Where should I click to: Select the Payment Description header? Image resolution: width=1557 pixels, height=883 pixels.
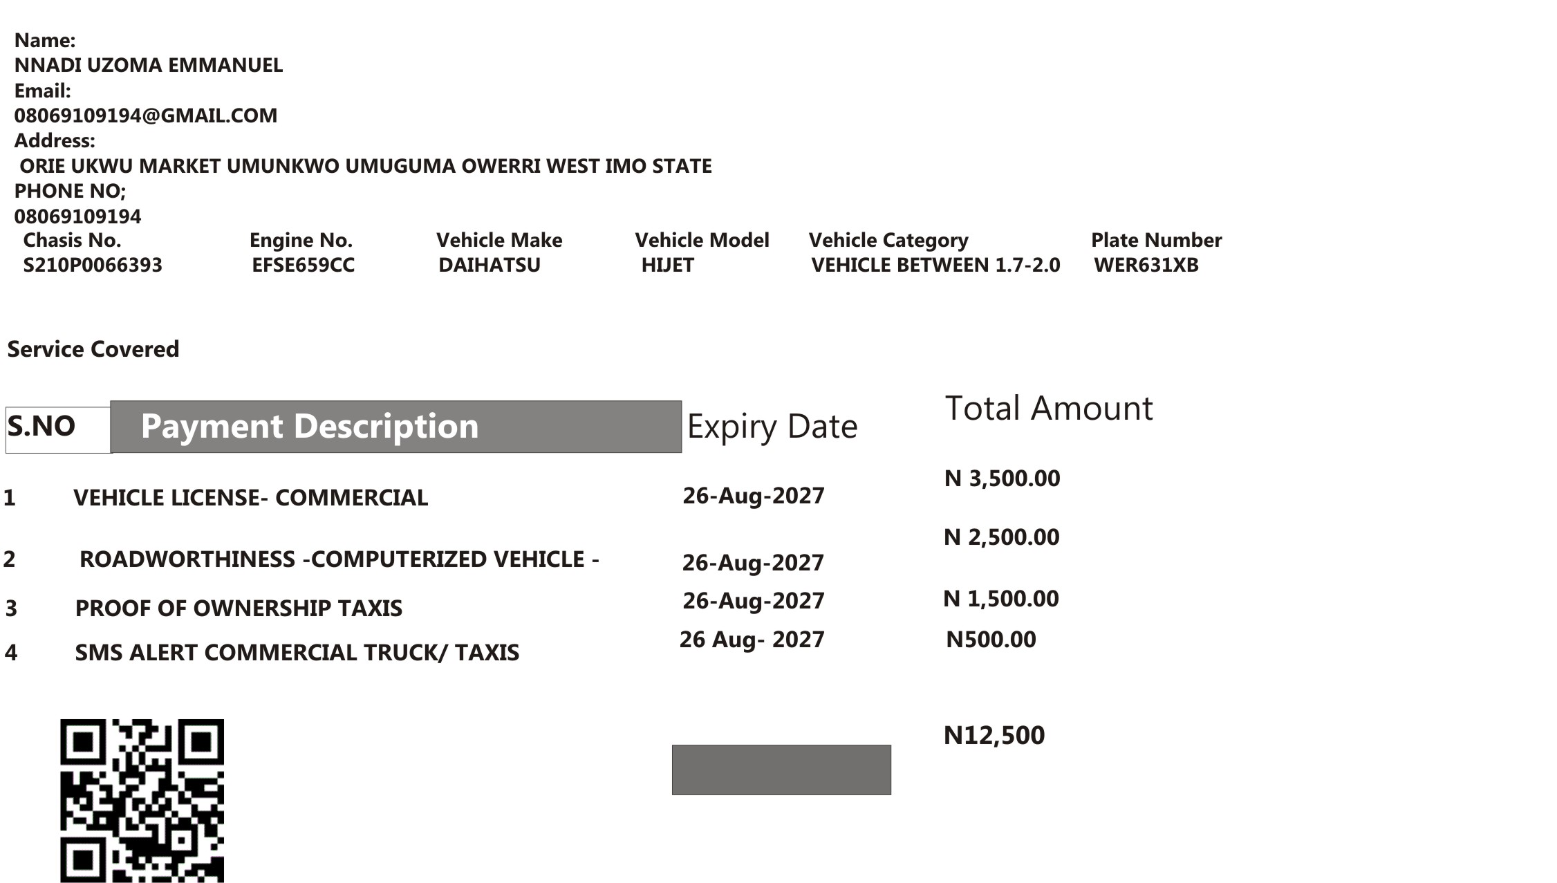tap(396, 427)
